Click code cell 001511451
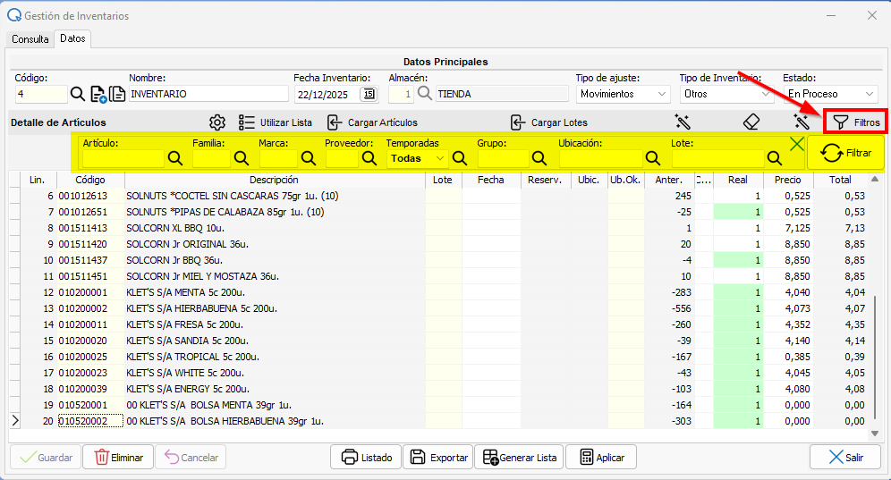The width and height of the screenshot is (891, 480). pyautogui.click(x=90, y=276)
